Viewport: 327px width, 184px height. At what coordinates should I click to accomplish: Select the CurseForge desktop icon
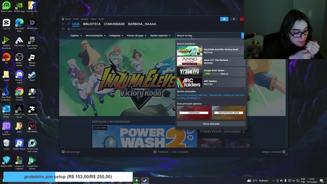click(x=32, y=110)
